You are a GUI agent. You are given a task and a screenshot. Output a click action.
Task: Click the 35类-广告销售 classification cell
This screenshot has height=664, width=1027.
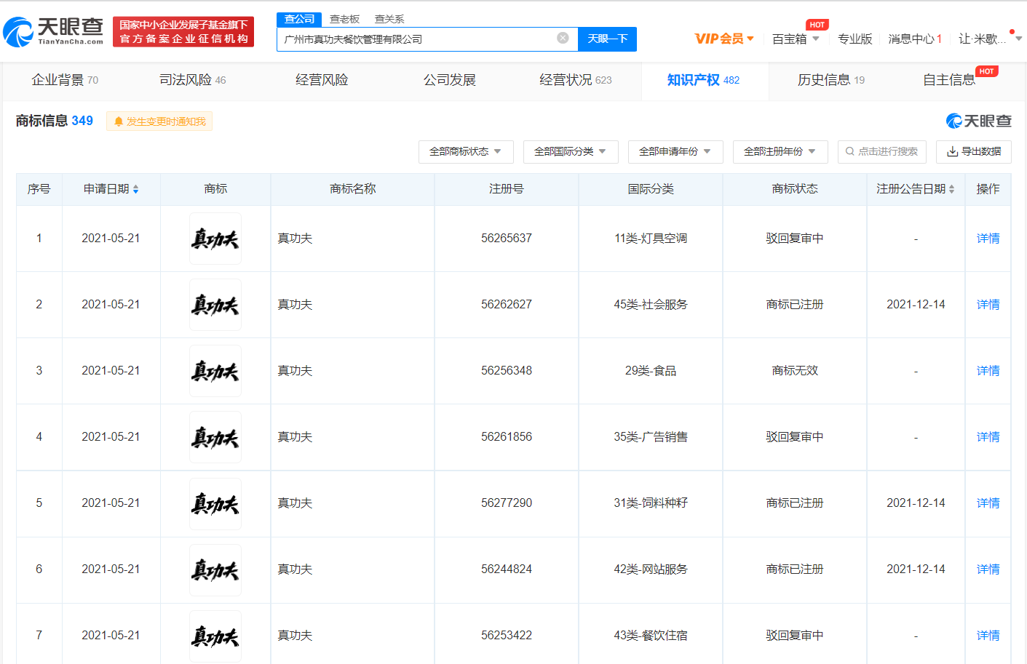pyautogui.click(x=651, y=437)
